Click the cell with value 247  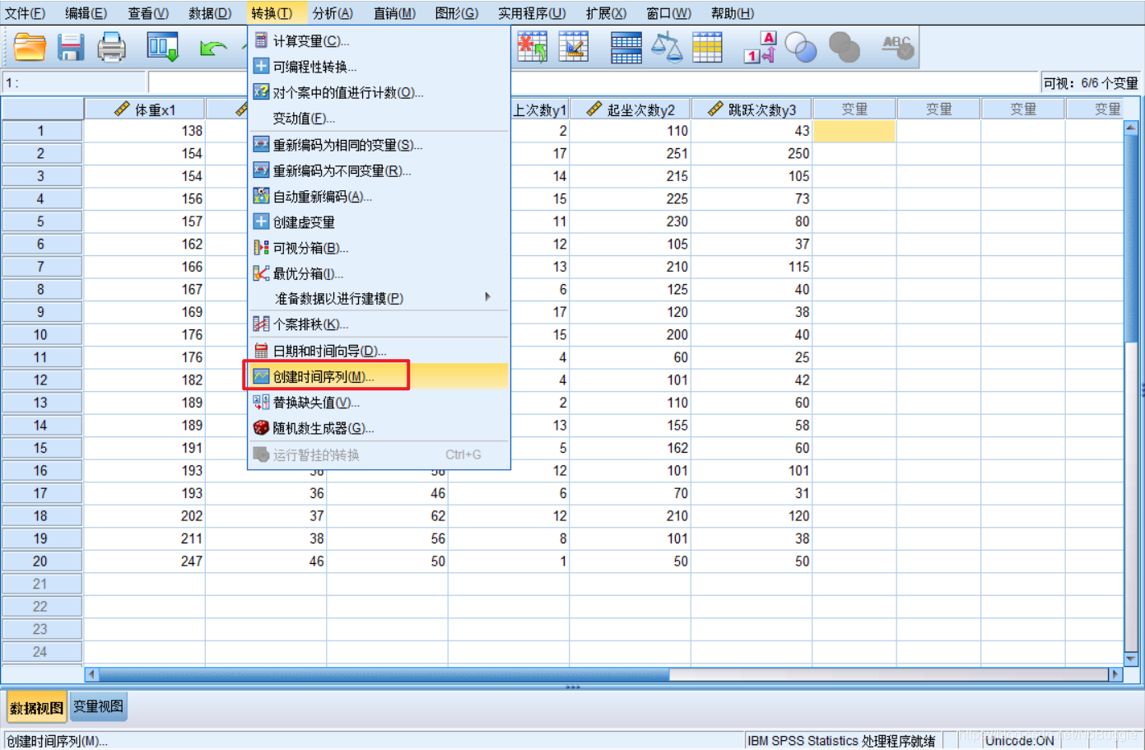click(145, 561)
